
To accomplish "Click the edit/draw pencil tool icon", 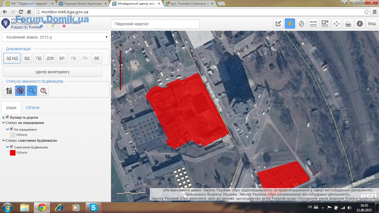I will click(278, 24).
